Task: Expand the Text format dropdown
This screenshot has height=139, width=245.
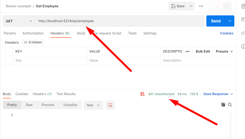Action: pyautogui.click(x=93, y=105)
